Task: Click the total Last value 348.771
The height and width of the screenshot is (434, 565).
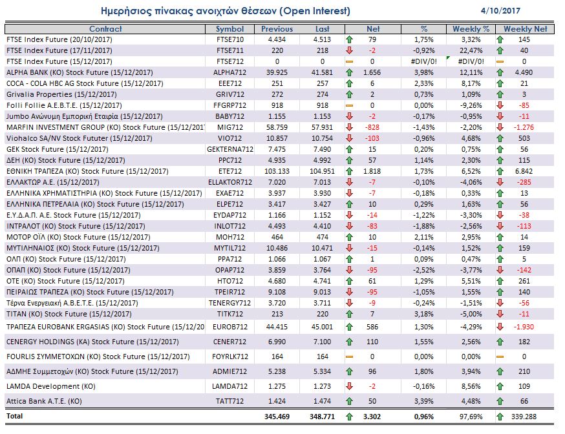Action: (322, 417)
